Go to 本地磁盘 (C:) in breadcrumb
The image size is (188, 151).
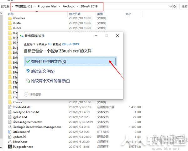pos(23,6)
